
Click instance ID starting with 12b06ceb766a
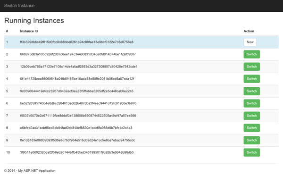pos(79,67)
